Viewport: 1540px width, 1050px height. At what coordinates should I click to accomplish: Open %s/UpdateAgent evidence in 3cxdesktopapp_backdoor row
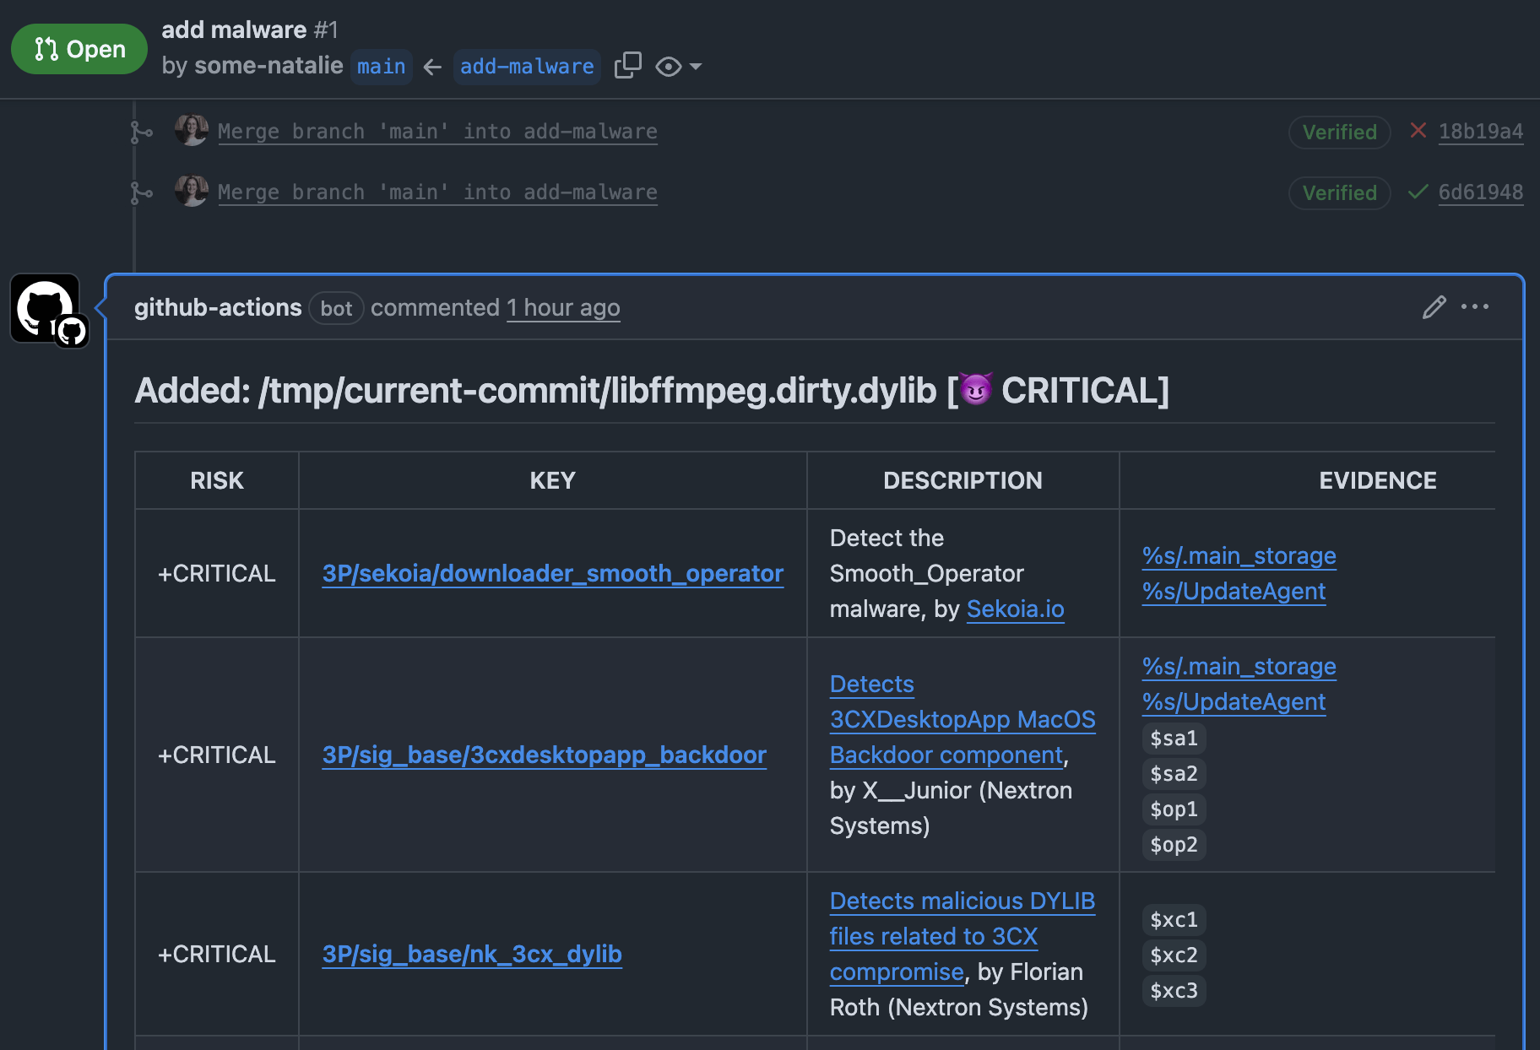(1234, 702)
